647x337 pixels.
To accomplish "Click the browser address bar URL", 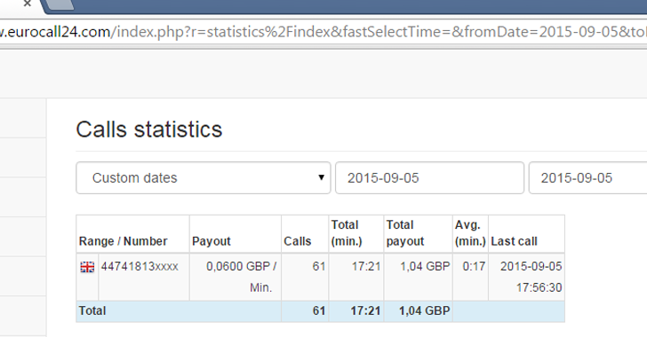I will pyautogui.click(x=323, y=32).
